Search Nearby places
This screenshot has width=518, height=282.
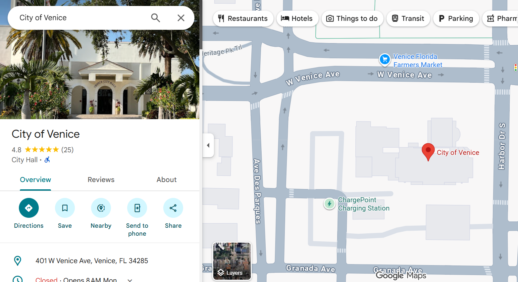[101, 213]
